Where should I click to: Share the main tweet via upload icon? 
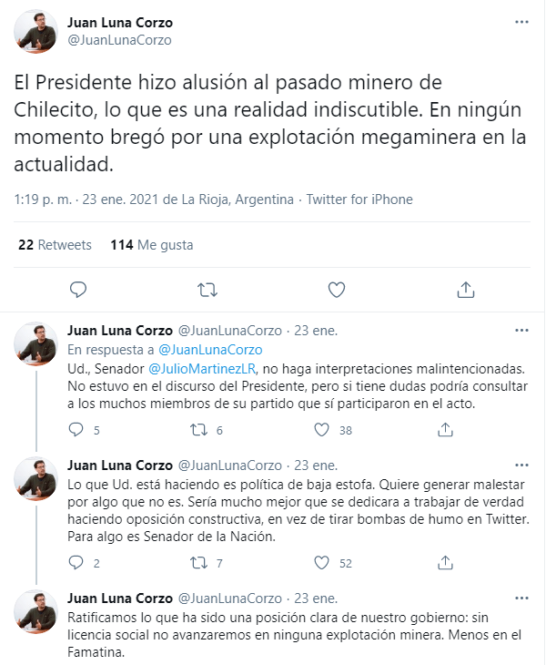click(466, 290)
